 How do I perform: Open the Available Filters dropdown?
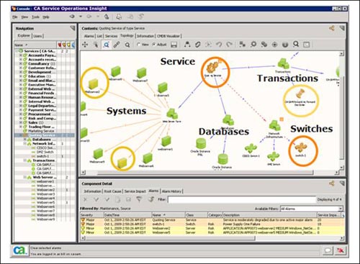click(x=312, y=209)
